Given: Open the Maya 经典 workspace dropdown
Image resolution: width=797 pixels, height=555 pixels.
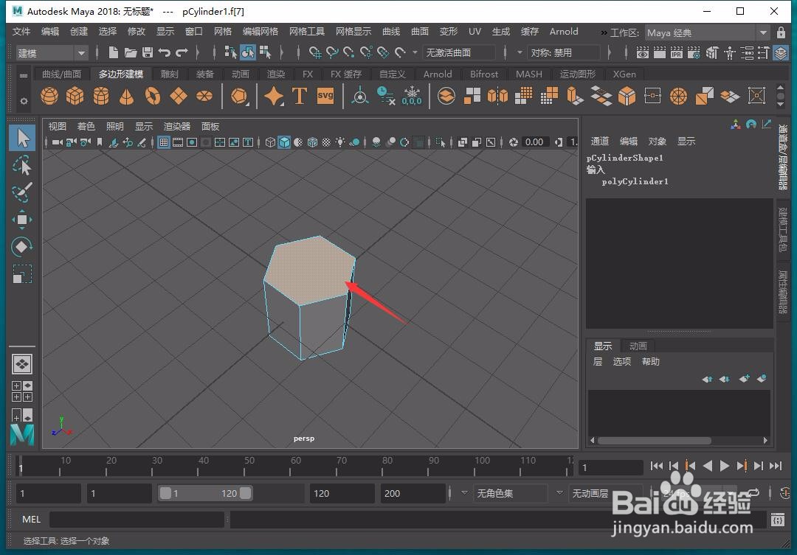Looking at the screenshot, I should (707, 33).
